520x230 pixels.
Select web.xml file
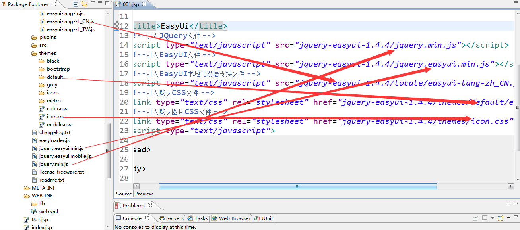pyautogui.click(x=45, y=211)
